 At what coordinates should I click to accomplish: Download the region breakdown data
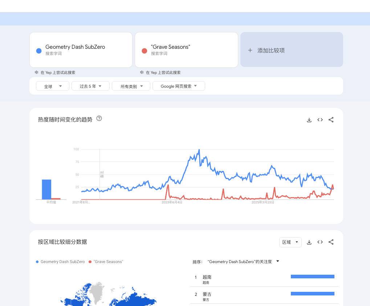[309, 242]
